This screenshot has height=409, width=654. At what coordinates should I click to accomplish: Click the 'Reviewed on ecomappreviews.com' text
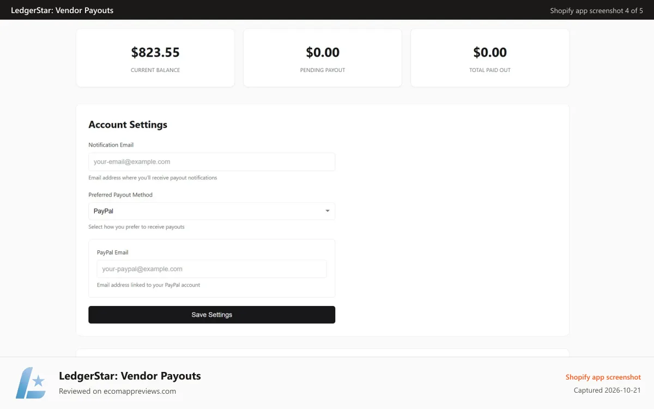(118, 391)
